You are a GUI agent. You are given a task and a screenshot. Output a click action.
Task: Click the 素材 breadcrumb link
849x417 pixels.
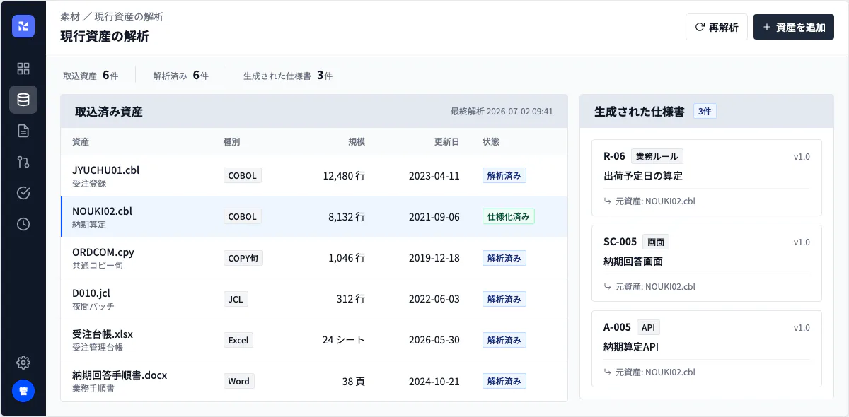[x=70, y=16]
